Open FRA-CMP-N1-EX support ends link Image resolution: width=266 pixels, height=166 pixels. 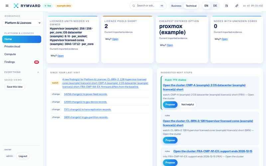pyautogui.click(x=213, y=151)
